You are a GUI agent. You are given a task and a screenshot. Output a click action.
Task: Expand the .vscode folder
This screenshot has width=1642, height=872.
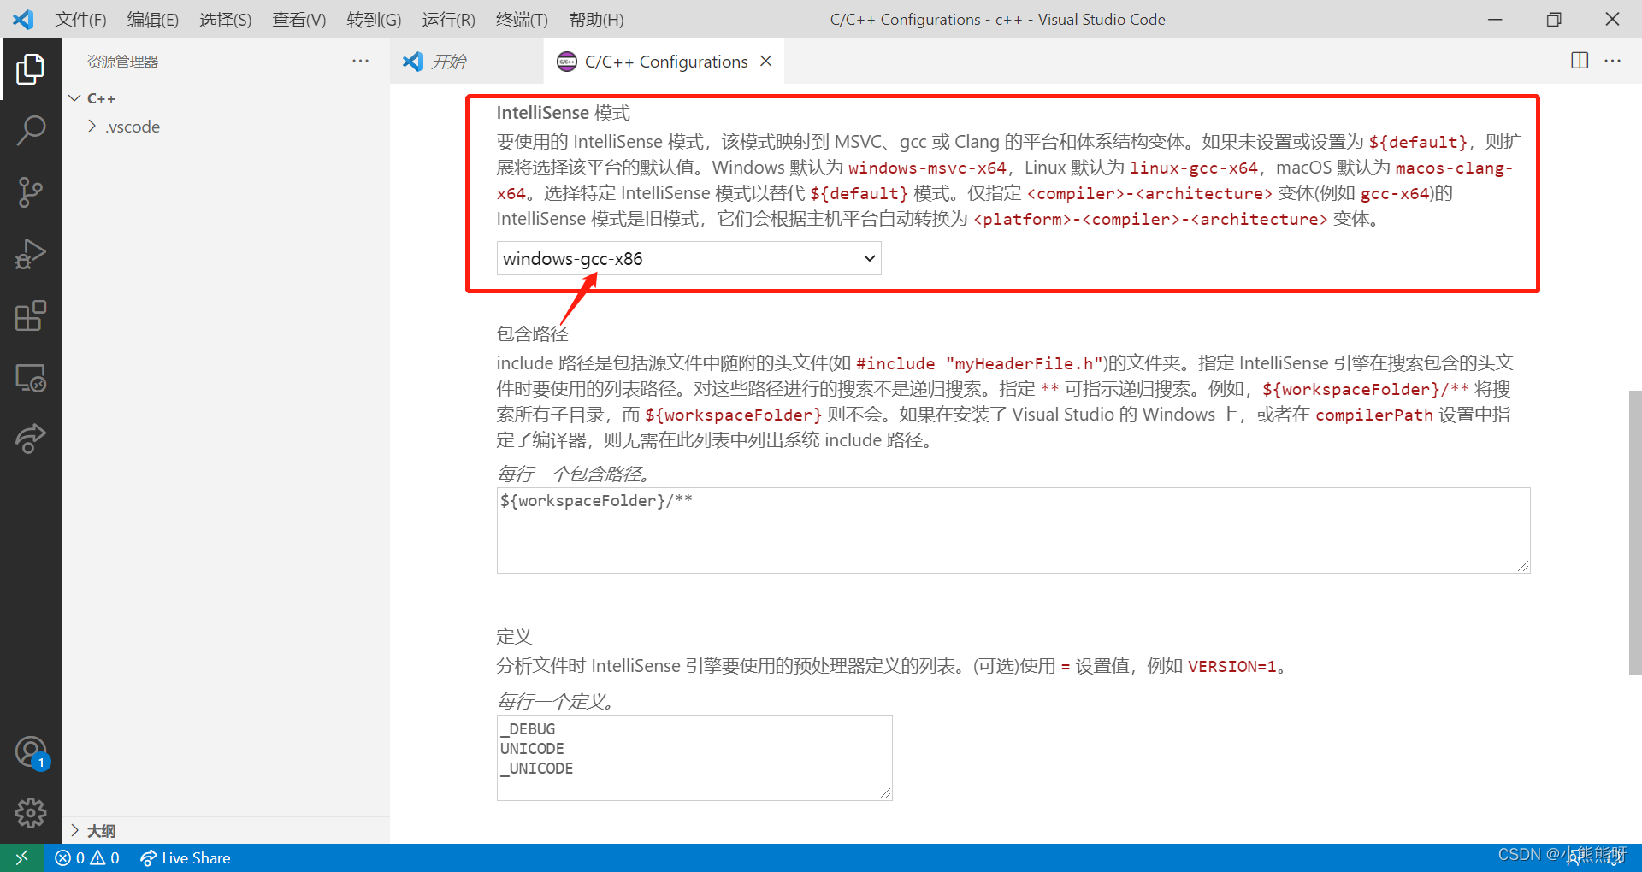[x=226, y=127]
